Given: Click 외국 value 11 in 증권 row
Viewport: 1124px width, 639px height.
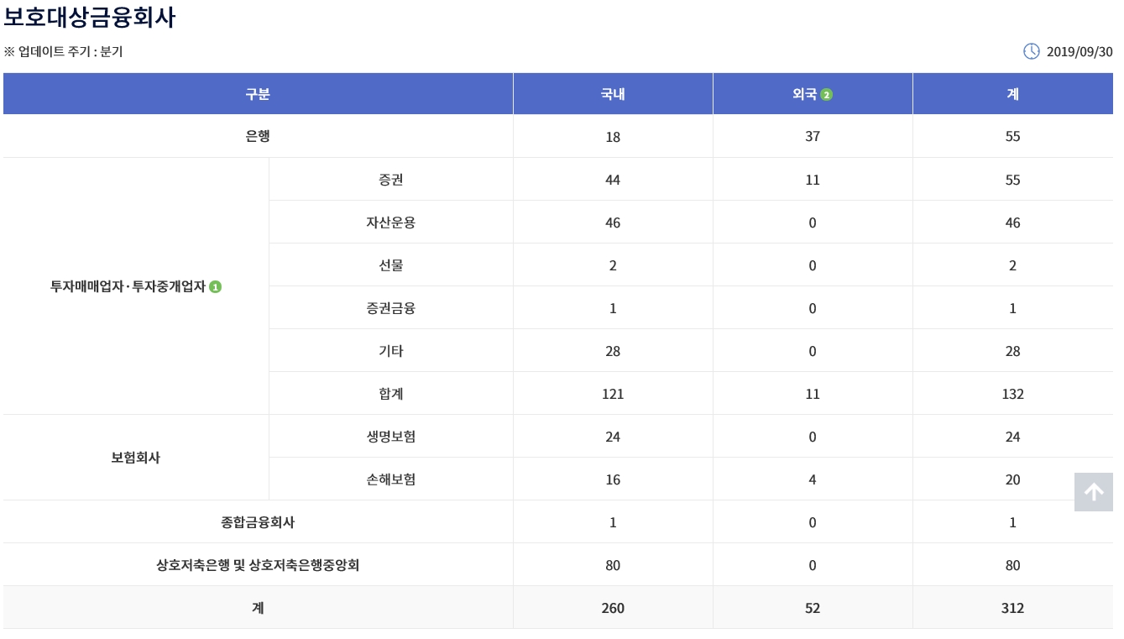Looking at the screenshot, I should (813, 180).
